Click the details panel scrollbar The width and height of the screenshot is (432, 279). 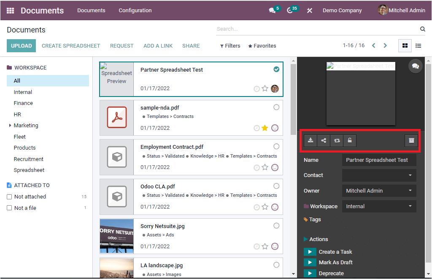pos(428,164)
